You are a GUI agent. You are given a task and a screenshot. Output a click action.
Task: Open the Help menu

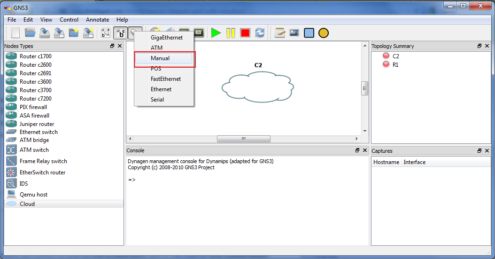point(122,20)
